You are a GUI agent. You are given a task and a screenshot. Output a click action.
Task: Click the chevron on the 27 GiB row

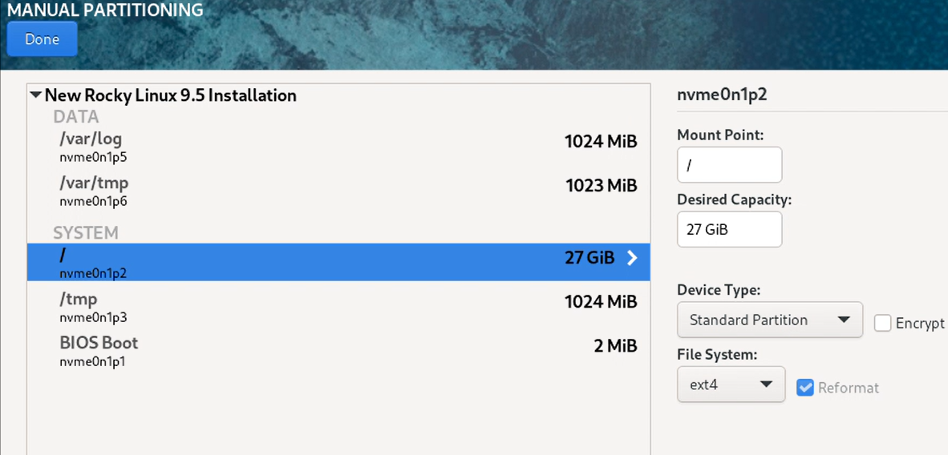click(632, 258)
